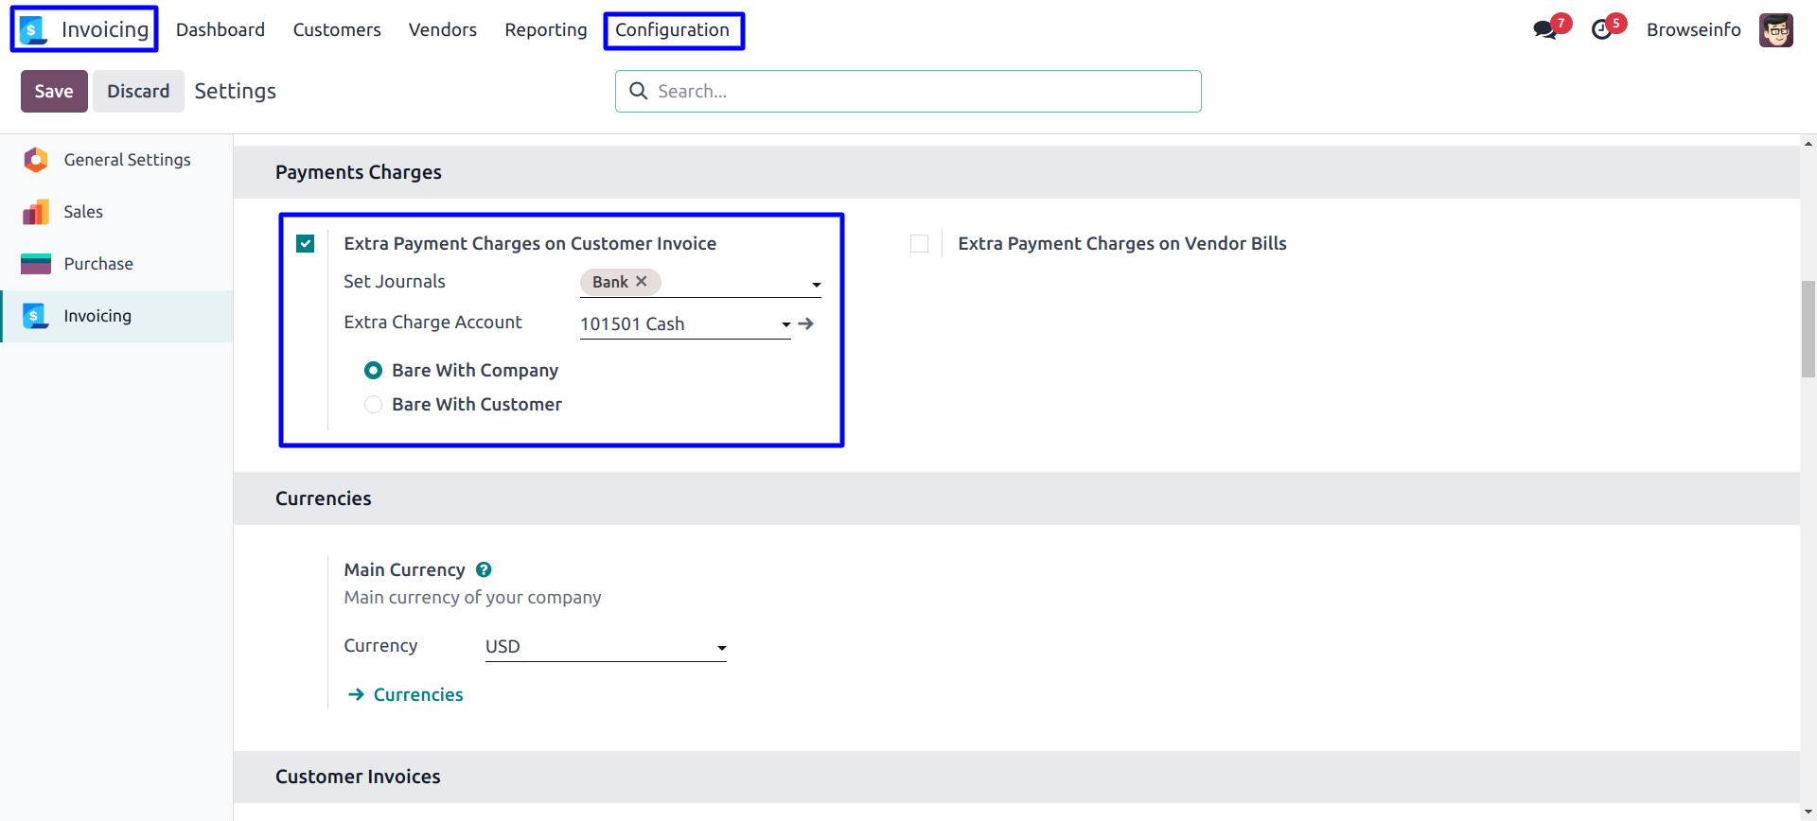The image size is (1817, 821).
Task: Click the Invoicing app logo icon
Action: click(x=33, y=30)
